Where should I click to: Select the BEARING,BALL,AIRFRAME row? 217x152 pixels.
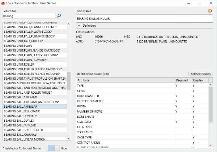coord(35,97)
